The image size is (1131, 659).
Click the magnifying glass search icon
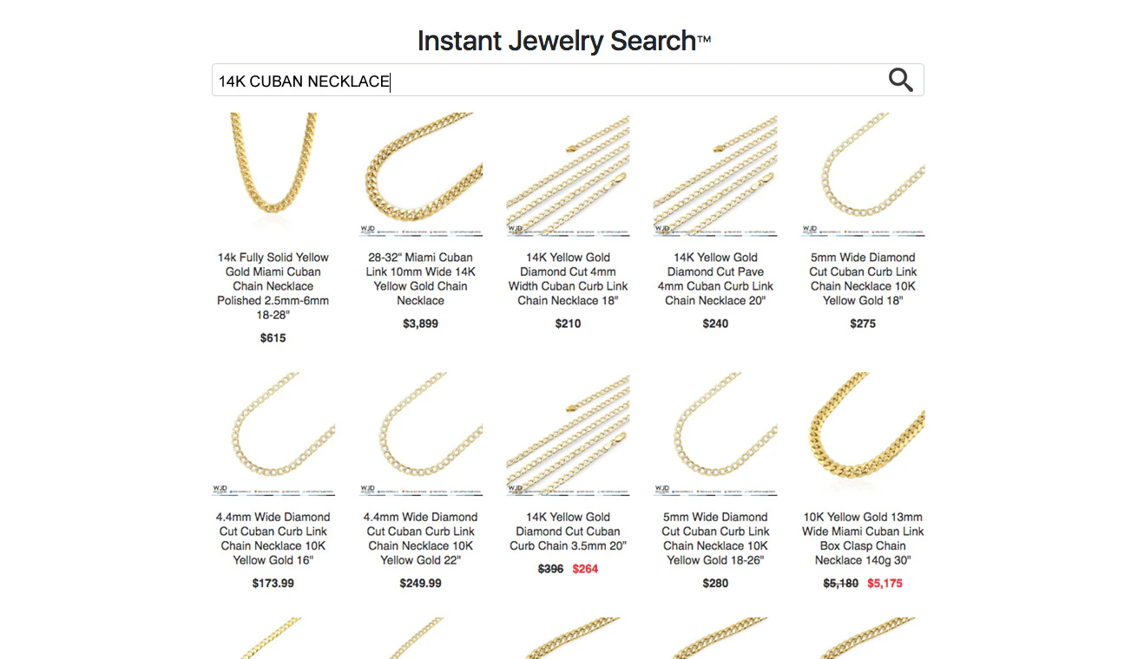900,79
